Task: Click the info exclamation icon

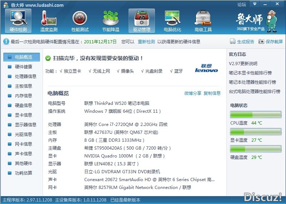Action: pos(6,42)
